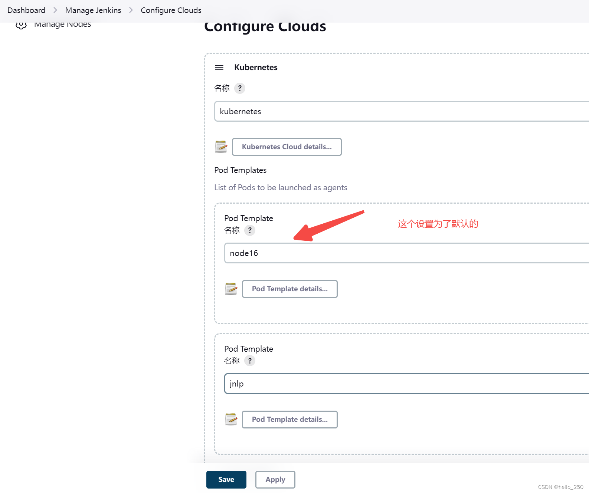This screenshot has height=493, width=589.
Task: Click the text List of Pods to be launched as agents
Action: (281, 188)
